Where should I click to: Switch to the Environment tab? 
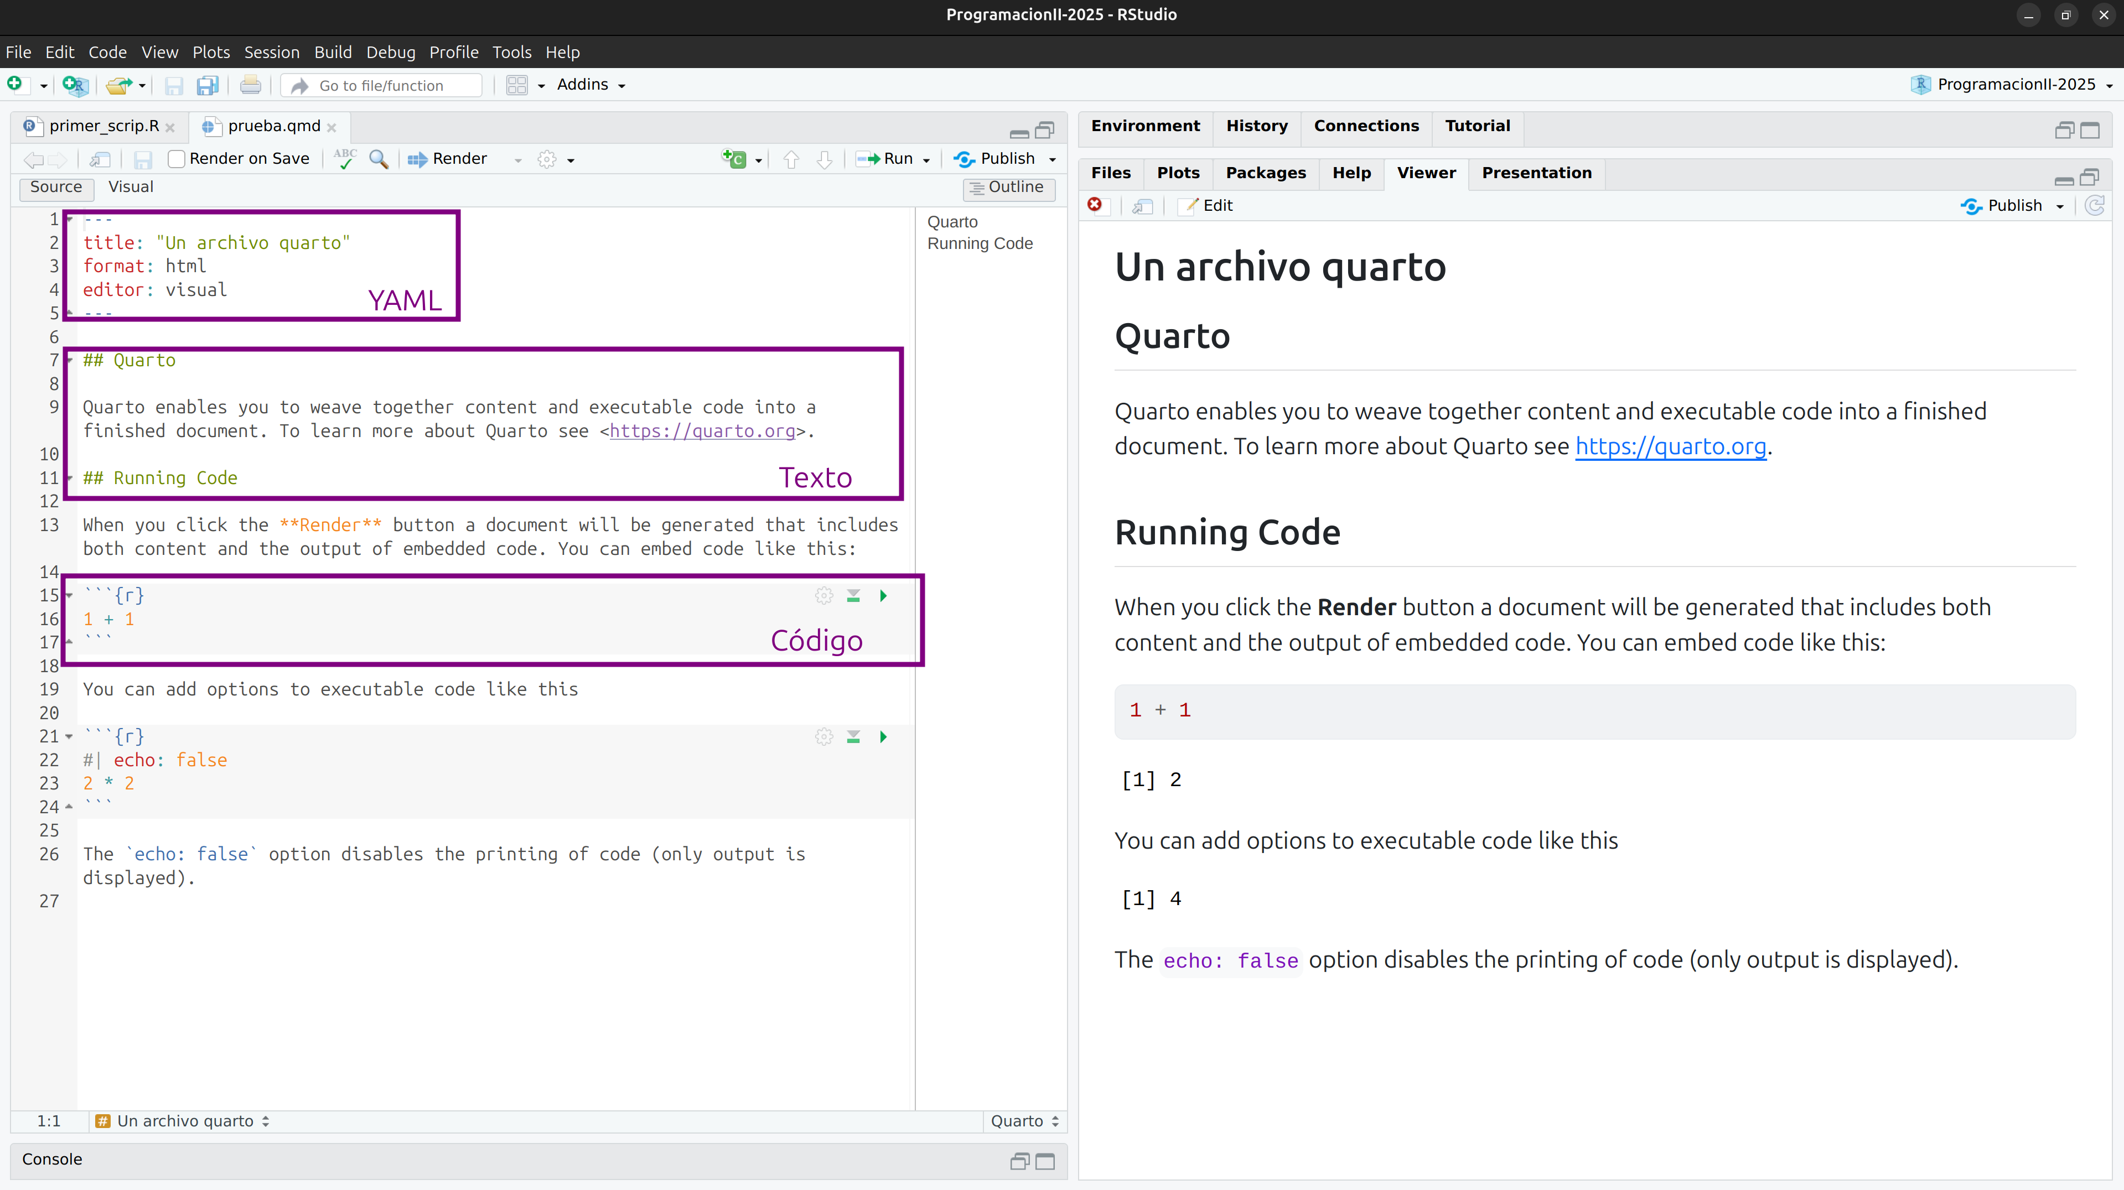[1145, 126]
